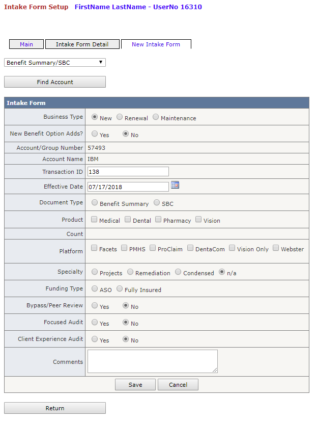
Task: Cancel the intake form entry
Action: point(178,385)
